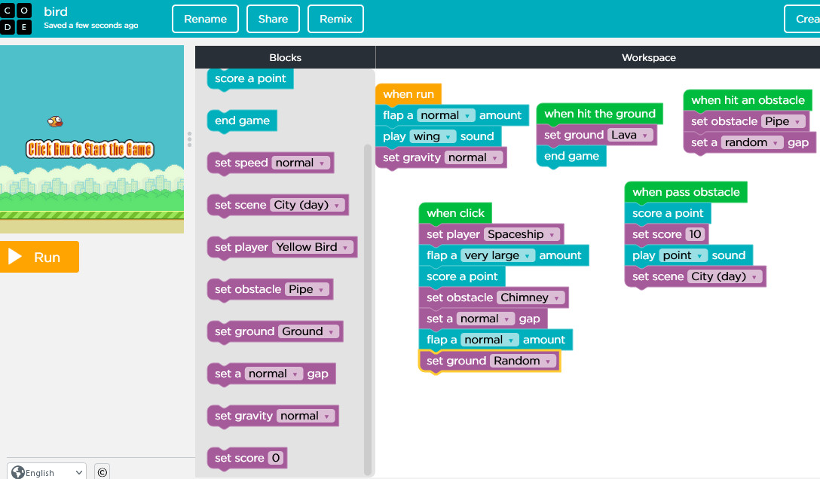Open the wing sound dropdown
The height and width of the screenshot is (479, 820).
click(433, 136)
